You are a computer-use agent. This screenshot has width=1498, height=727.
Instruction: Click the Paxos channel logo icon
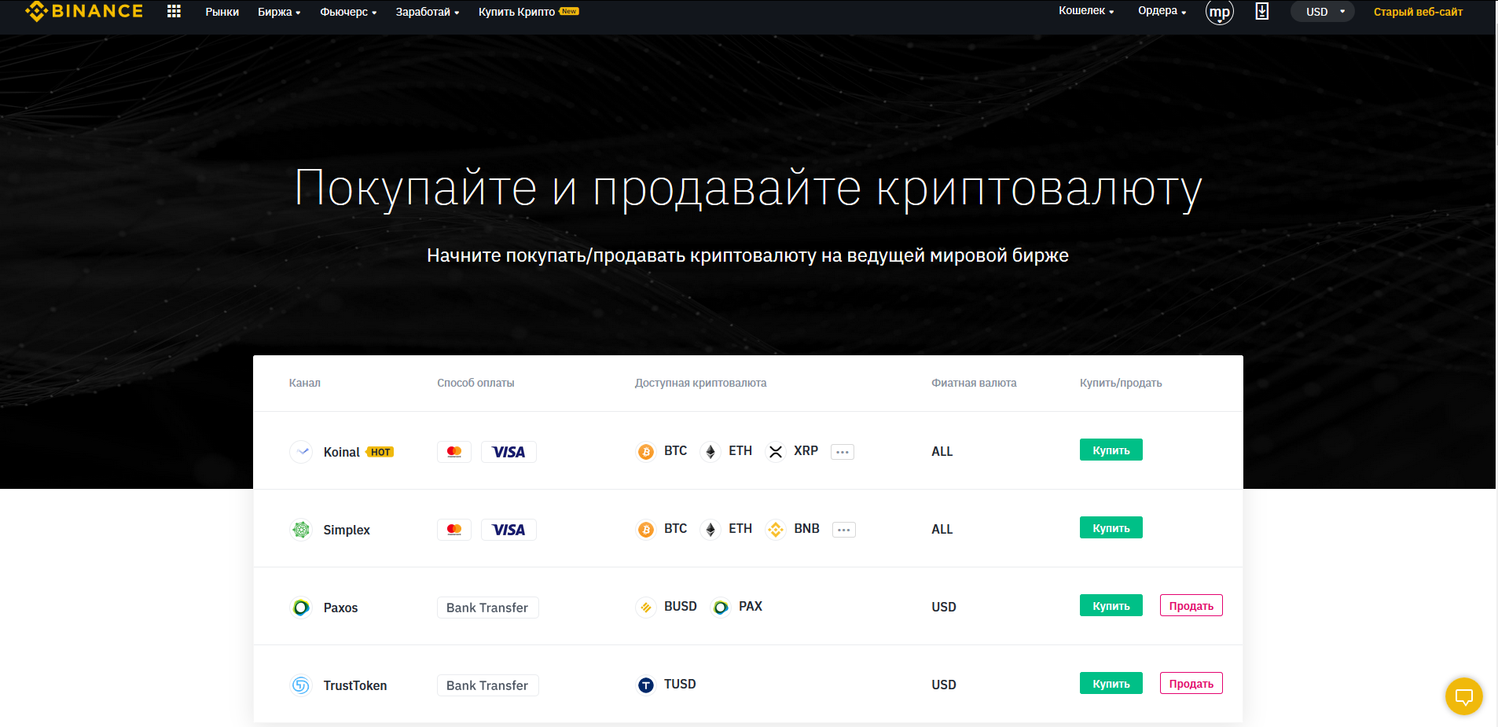coord(301,607)
